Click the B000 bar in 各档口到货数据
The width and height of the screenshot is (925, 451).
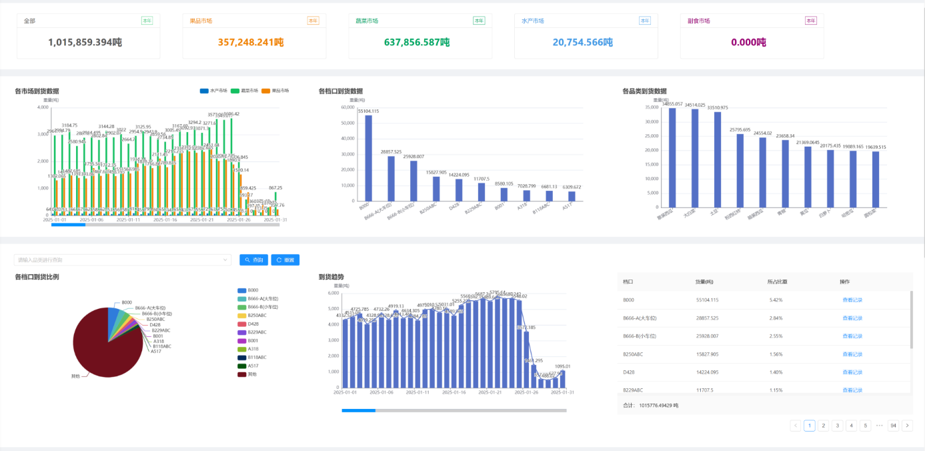[368, 158]
